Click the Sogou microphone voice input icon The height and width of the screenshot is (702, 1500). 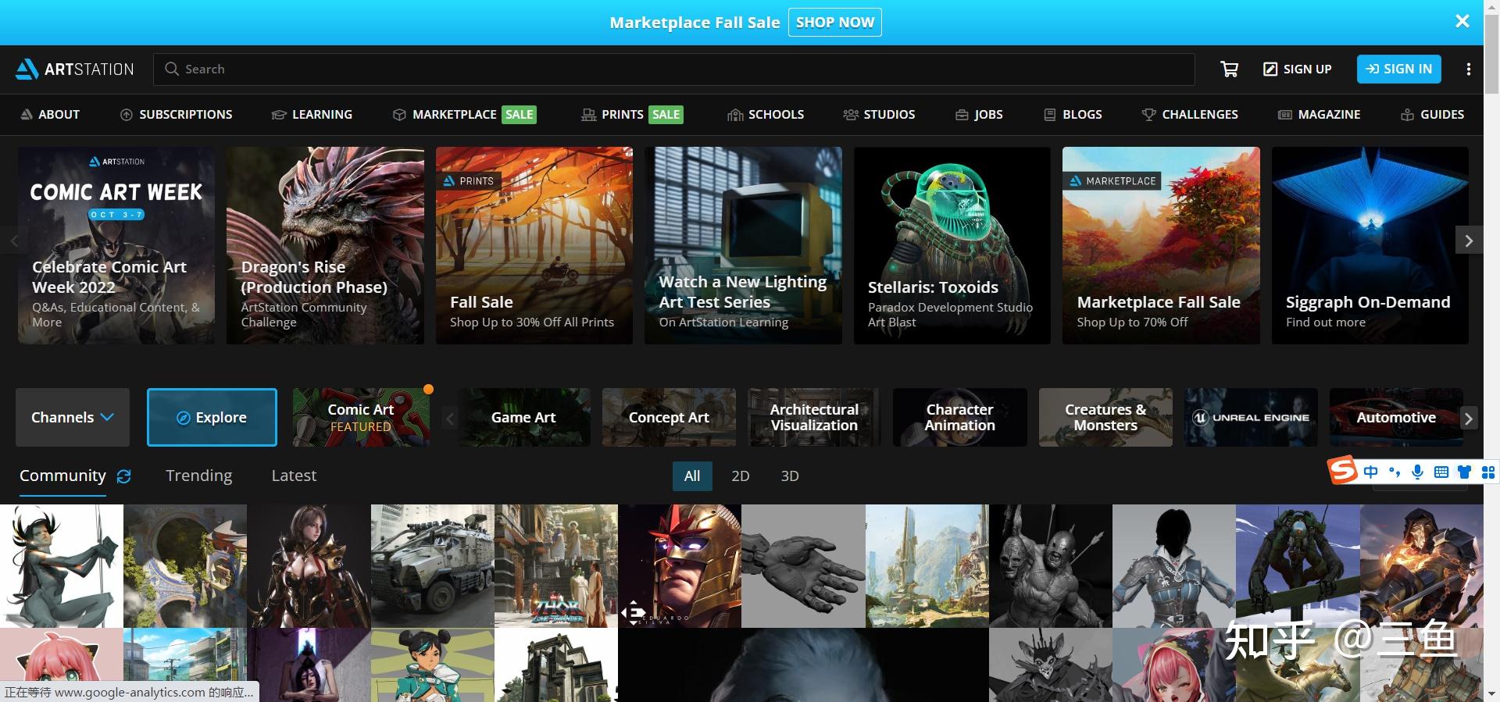[1417, 472]
